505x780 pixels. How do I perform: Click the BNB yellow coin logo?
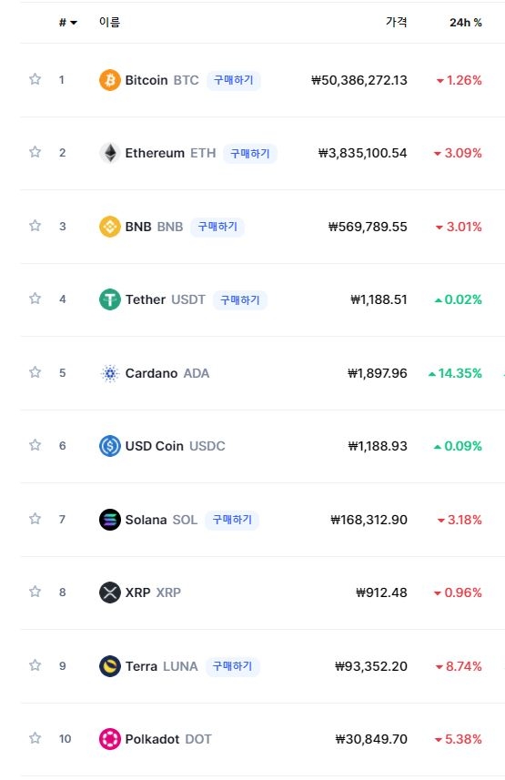click(109, 227)
